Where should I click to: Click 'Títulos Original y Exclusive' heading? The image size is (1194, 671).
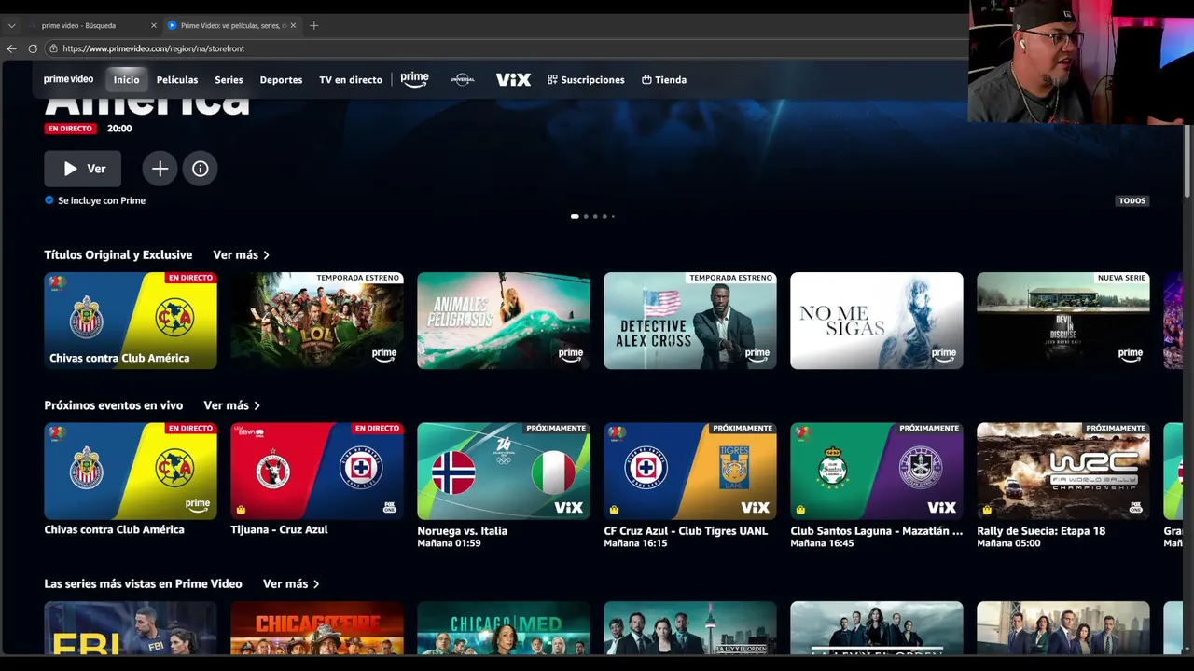pyautogui.click(x=118, y=254)
